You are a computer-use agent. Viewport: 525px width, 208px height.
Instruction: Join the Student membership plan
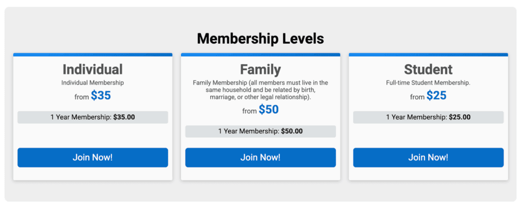point(428,157)
